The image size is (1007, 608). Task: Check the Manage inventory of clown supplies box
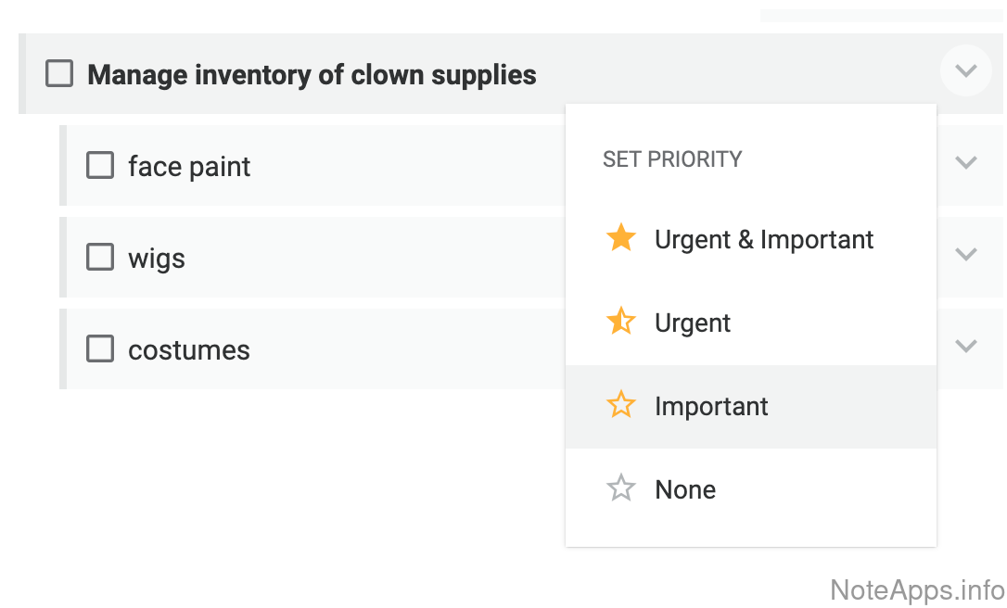(59, 74)
